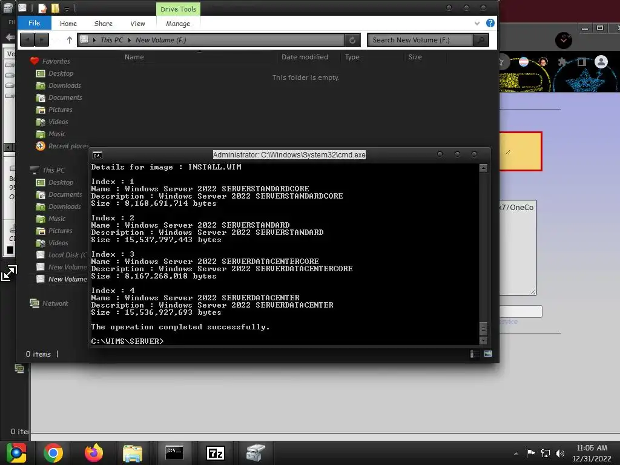Go up one folder level arrow
Image resolution: width=620 pixels, height=465 pixels.
(x=70, y=40)
